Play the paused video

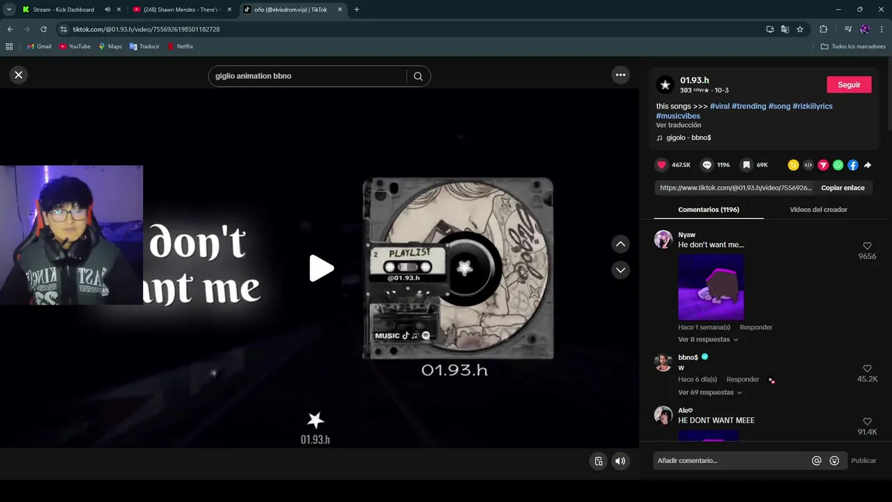(321, 268)
